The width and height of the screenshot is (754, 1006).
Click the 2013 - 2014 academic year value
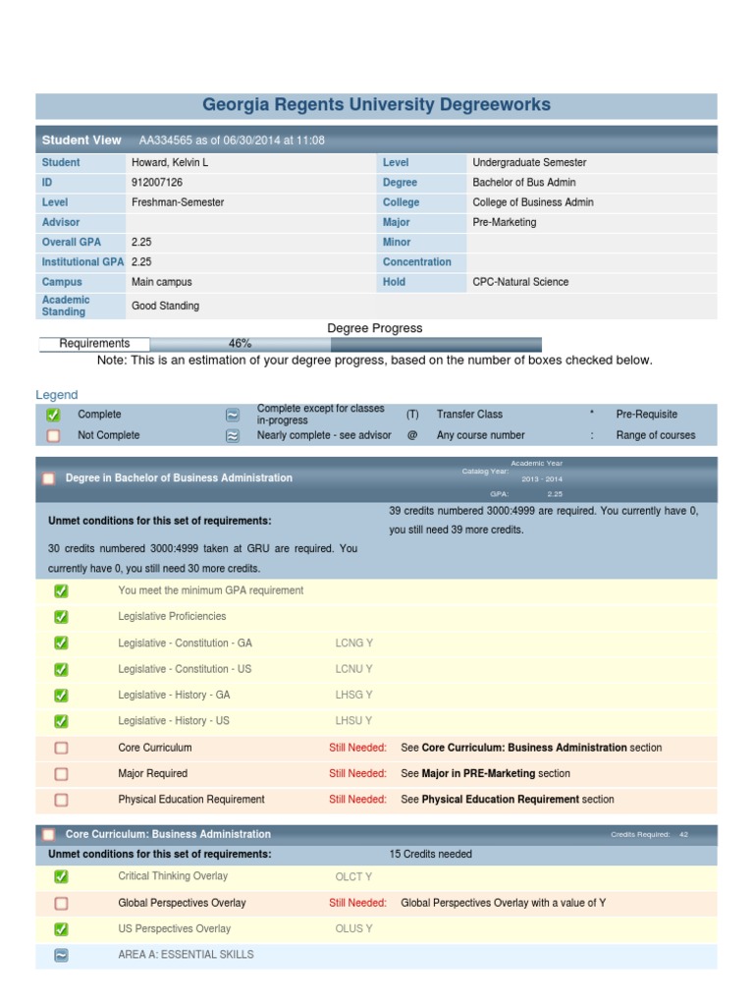(x=541, y=478)
